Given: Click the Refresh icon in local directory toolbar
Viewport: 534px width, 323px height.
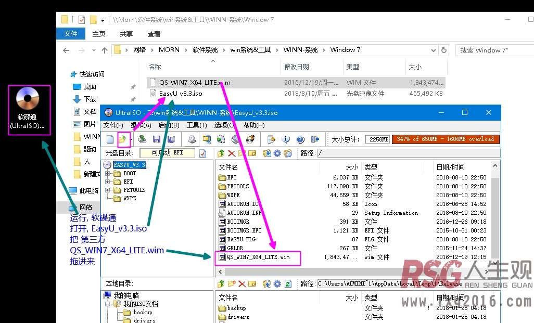Looking at the screenshot, I should (288, 283).
